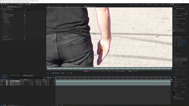Toggle Fine-tune Roto Brush Matte checkbox

pyautogui.click(x=25, y=16)
